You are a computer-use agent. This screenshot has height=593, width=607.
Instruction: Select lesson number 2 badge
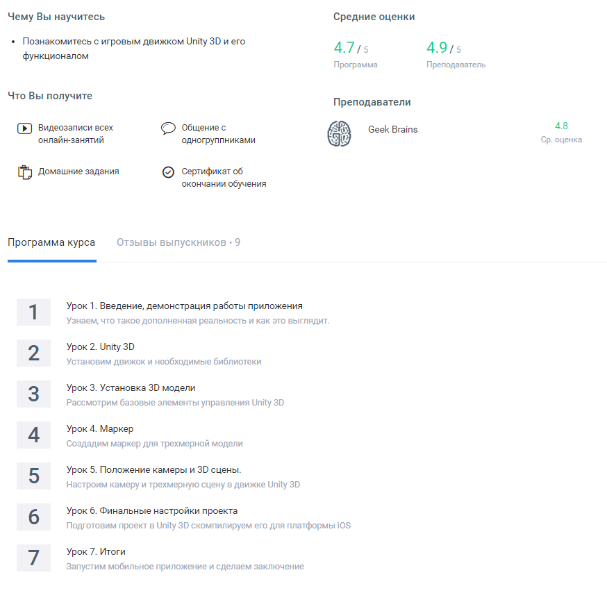33,353
